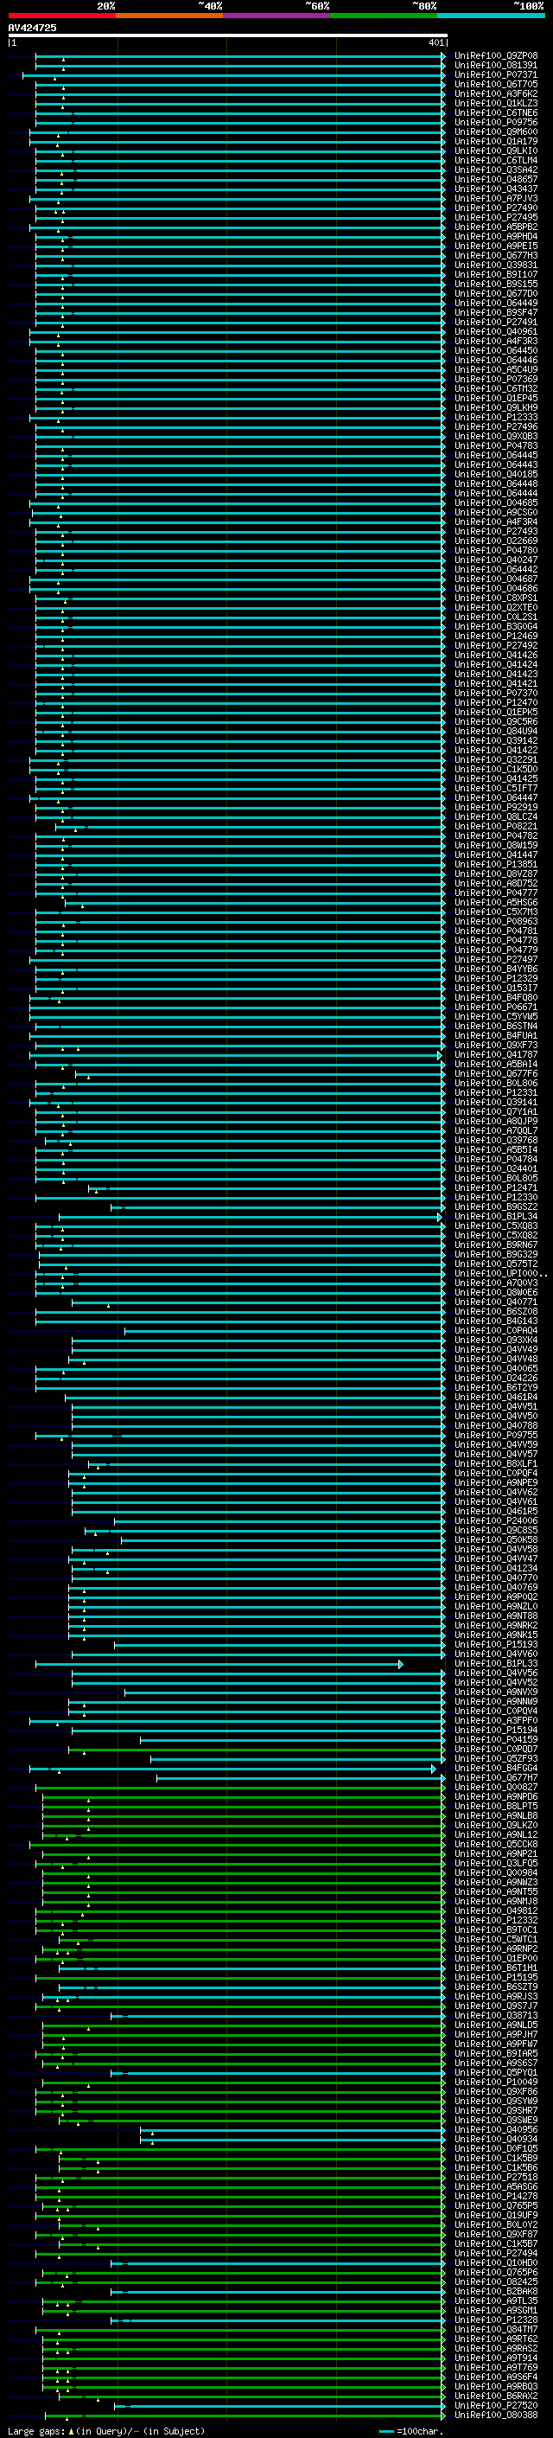Screen dimensions: 553x2438
Task: Select hit UniRef100_P09755
Action: click(496, 1435)
